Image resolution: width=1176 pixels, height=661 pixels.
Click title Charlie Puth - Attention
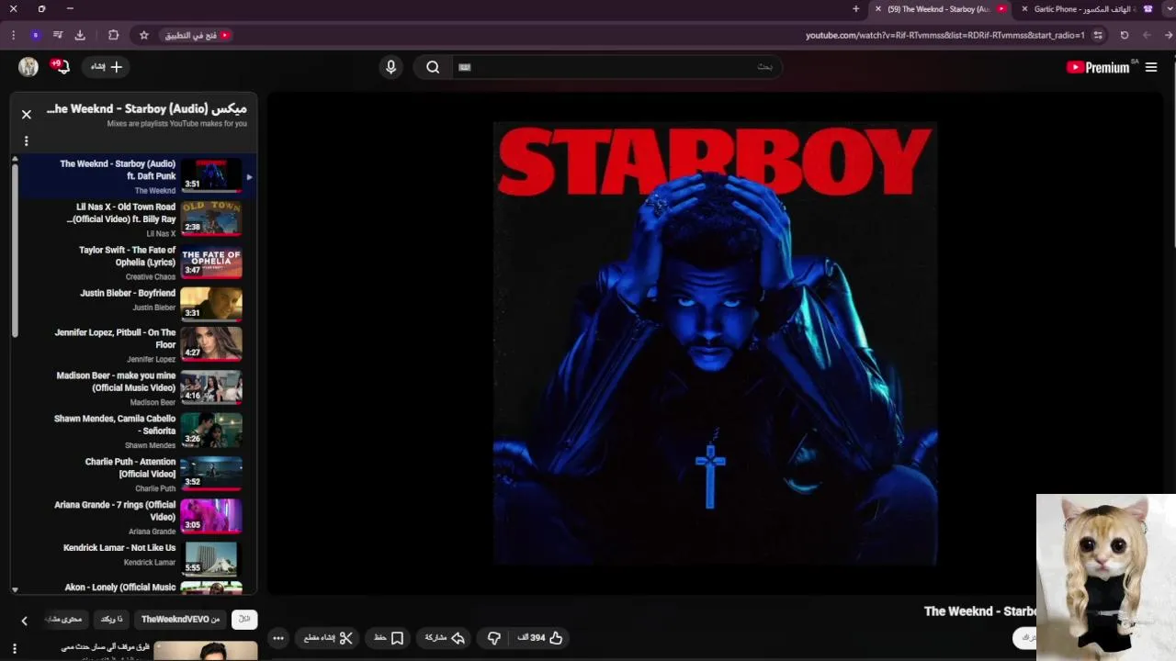[130, 468]
